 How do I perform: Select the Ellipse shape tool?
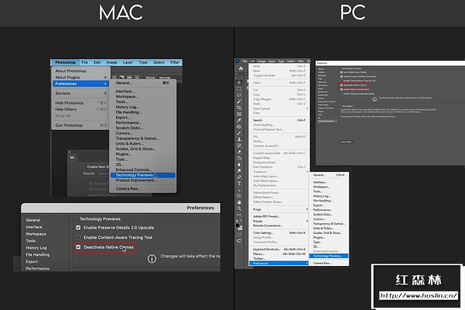pyautogui.click(x=239, y=196)
